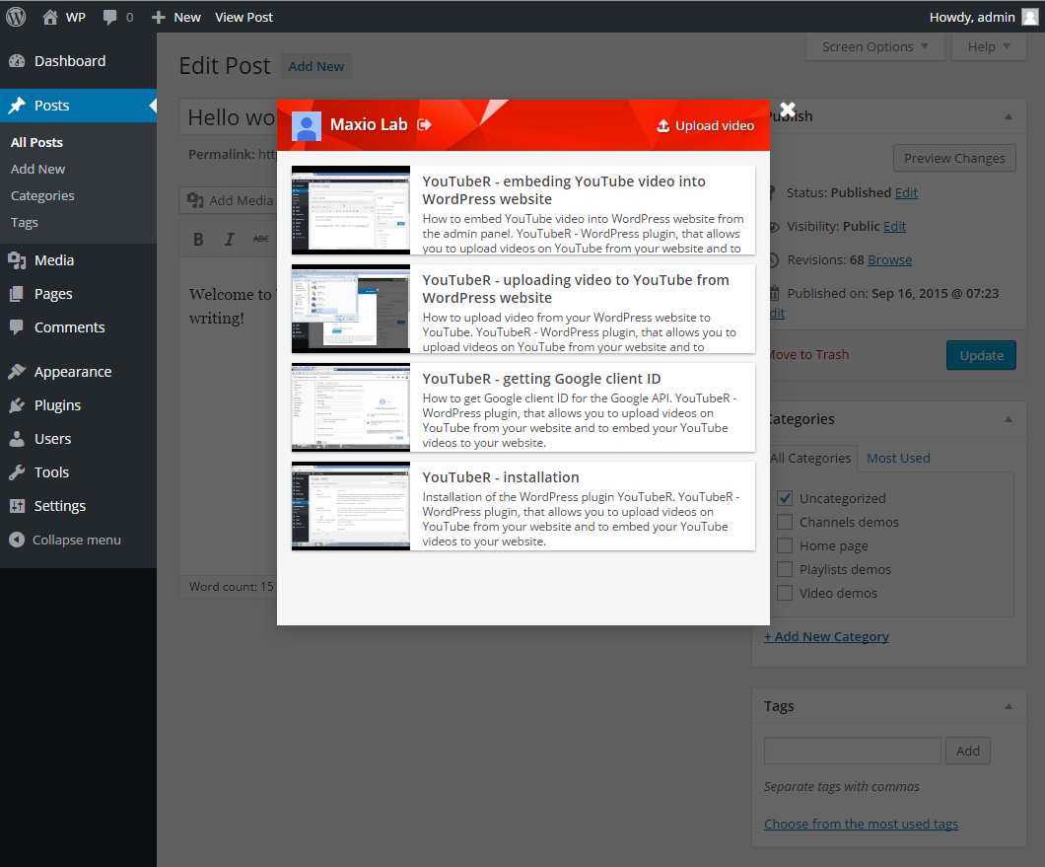Click the Upload video button
1045x867 pixels.
coord(705,125)
